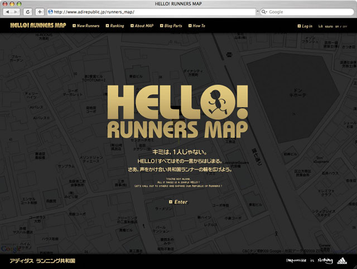Screen dimensions: 357x269
Task: Click the You're not alone English text
Action: click(x=178, y=179)
